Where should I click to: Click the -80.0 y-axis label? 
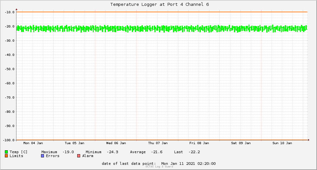coord(10,112)
